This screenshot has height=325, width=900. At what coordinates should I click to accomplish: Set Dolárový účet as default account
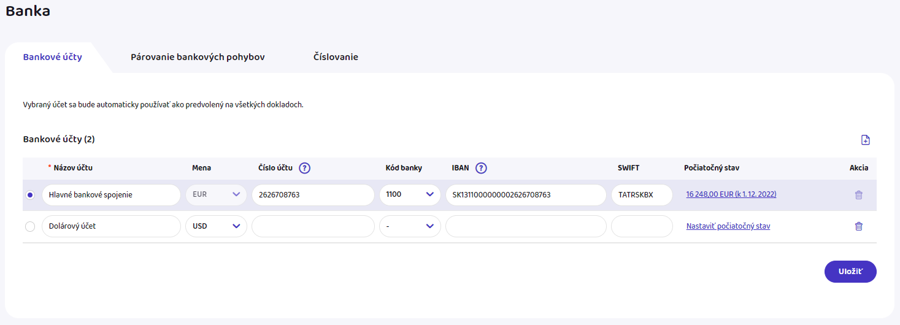coord(31,226)
